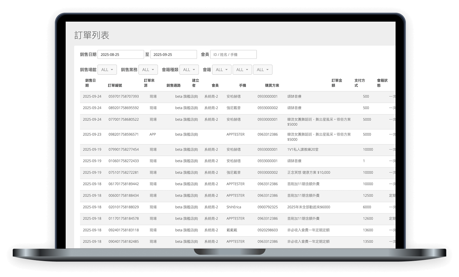Open the 會籍種類 ALL dropdown

[189, 69]
